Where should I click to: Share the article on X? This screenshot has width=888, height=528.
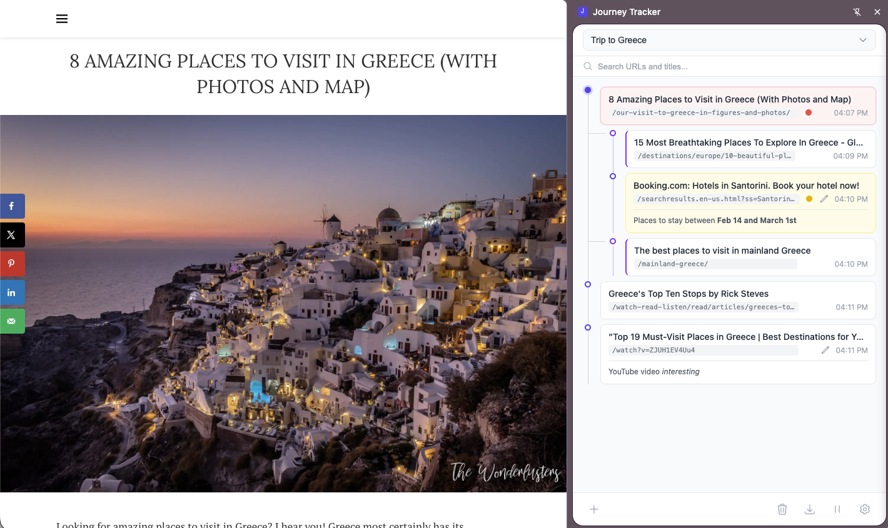pos(12,235)
